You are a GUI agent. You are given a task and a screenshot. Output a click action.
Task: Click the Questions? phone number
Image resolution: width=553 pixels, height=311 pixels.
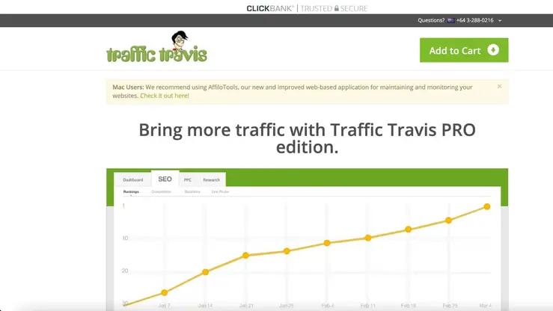coord(476,21)
